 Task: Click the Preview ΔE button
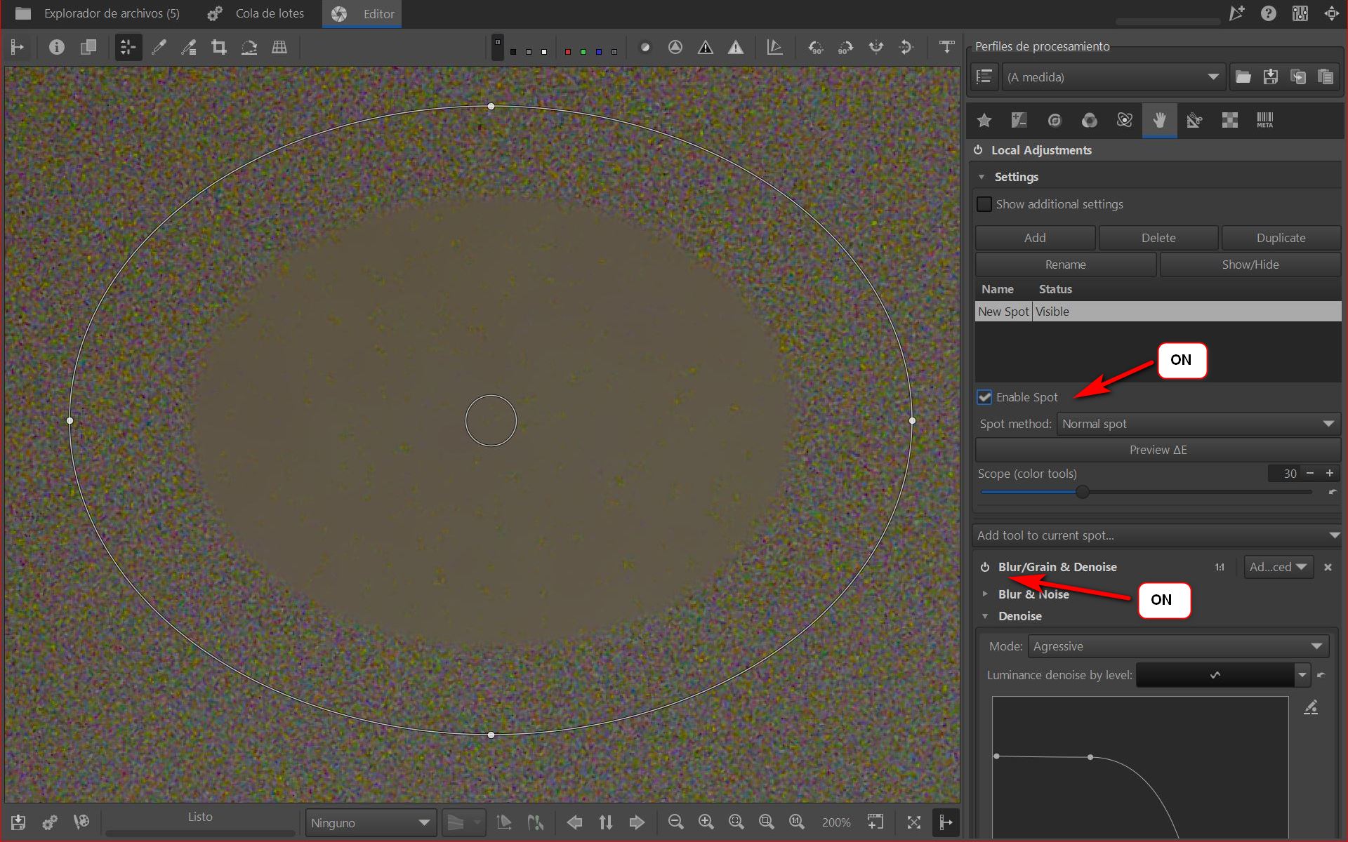(1157, 450)
